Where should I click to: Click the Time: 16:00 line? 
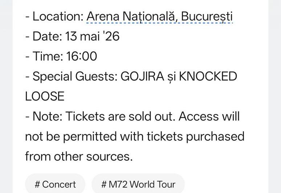(61, 56)
